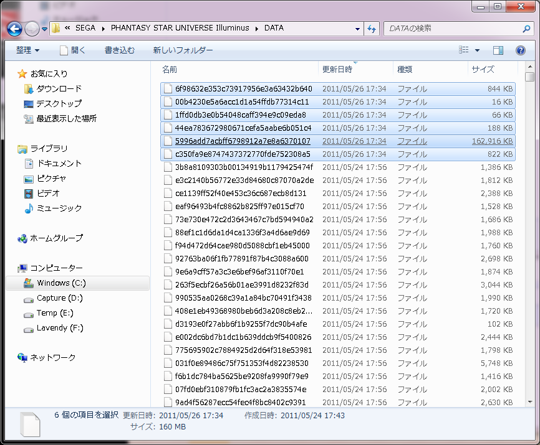540x445 pixels.
Task: Open the view options dropdown arrow
Action: tap(477, 50)
